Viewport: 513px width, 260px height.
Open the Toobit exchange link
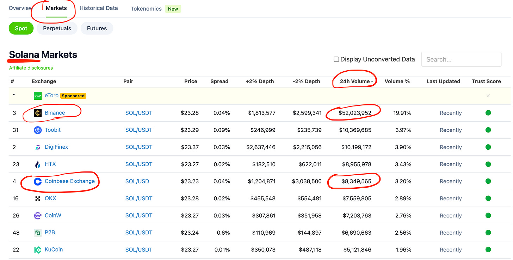point(52,130)
